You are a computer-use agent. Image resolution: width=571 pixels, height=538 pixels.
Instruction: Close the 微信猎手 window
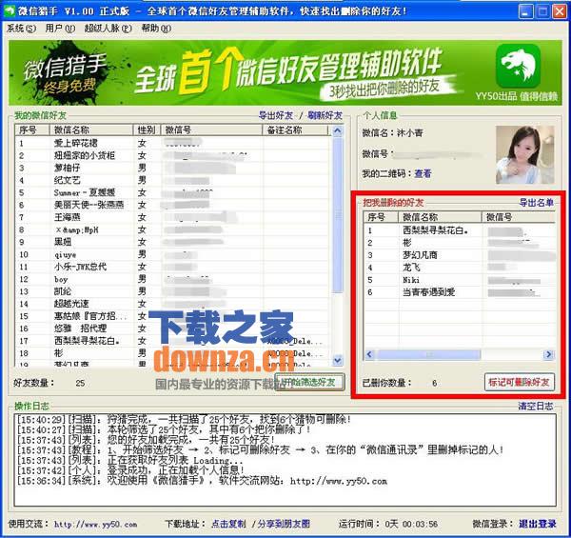coord(560,11)
